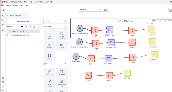Select the Child Process node in the [get]/skills flow

coord(109,59)
